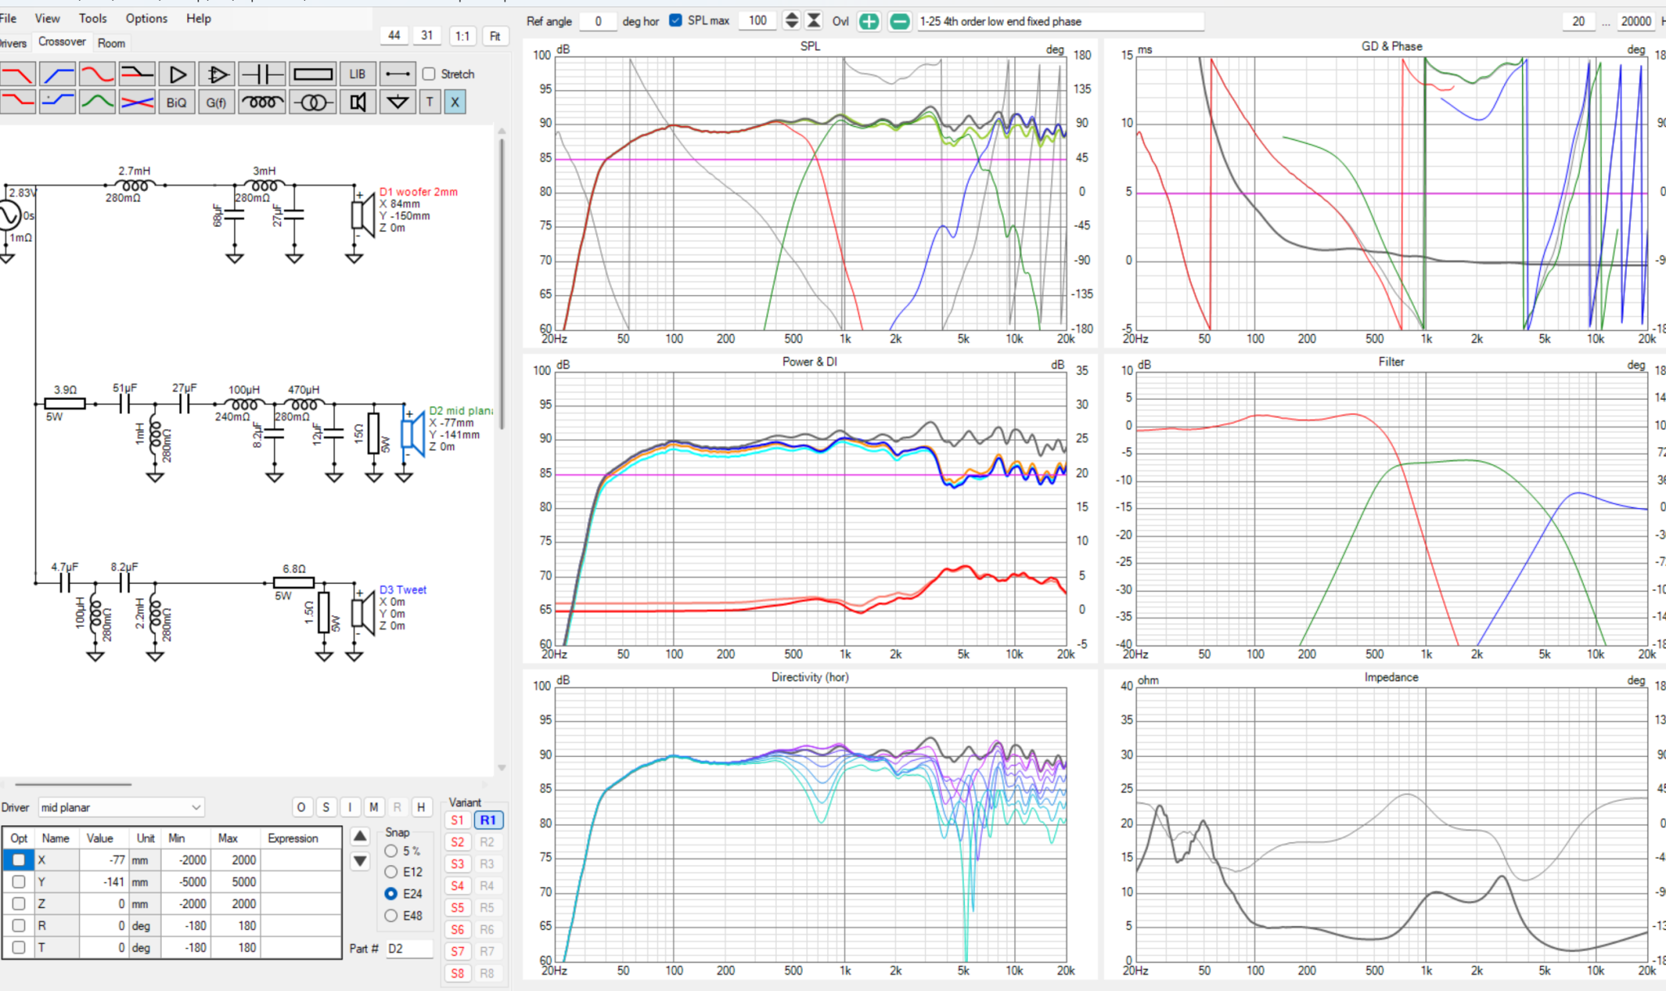1666x991 pixels.
Task: Add a blue high-shelf filter block
Action: (x=58, y=102)
